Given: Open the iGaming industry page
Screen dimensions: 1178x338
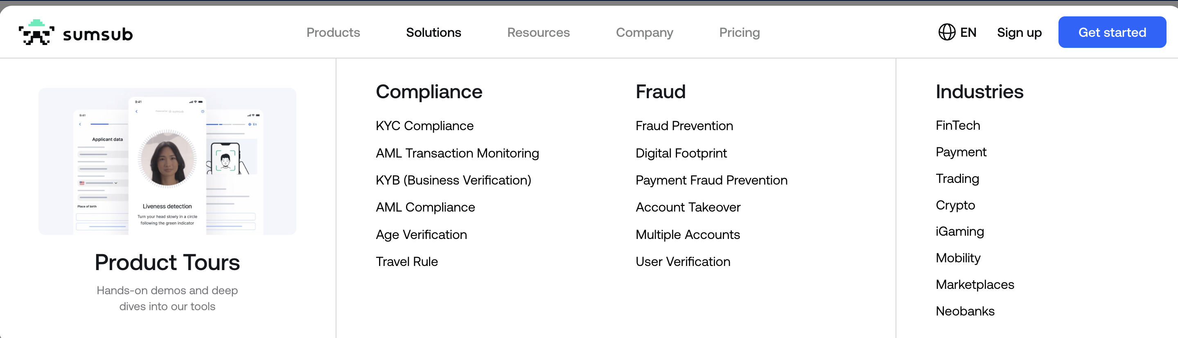Looking at the screenshot, I should pyautogui.click(x=959, y=232).
